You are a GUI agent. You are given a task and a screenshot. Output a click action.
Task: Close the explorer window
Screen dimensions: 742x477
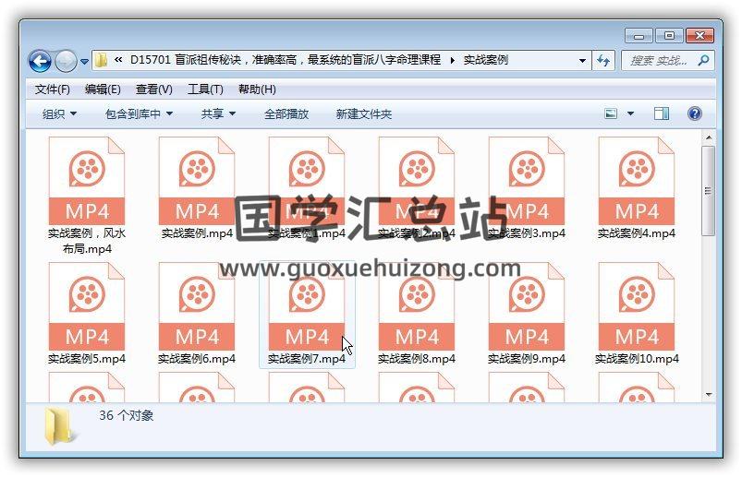tap(699, 36)
